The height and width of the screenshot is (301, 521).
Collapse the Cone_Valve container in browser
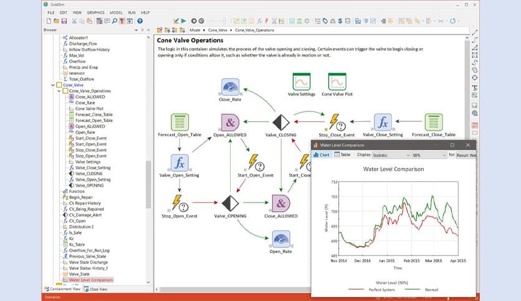point(52,85)
